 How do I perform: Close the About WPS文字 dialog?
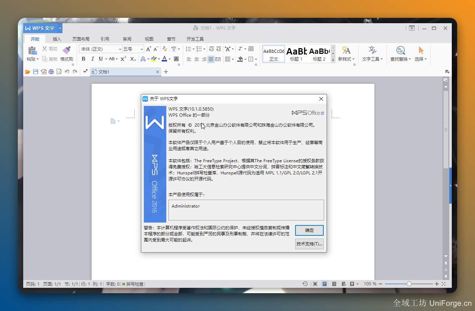pyautogui.click(x=321, y=99)
